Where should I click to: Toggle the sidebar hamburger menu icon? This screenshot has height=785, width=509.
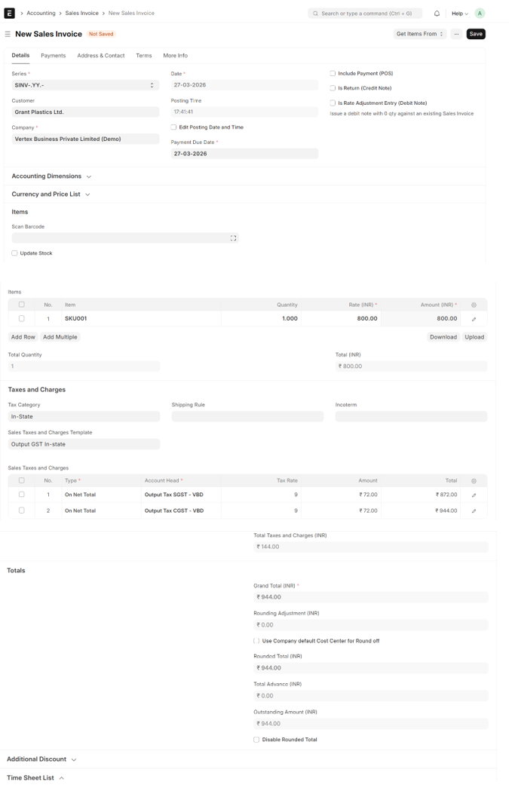point(8,34)
